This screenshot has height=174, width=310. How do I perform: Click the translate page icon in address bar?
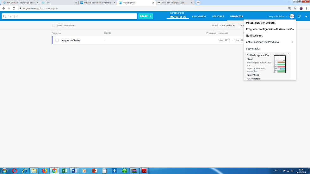(x=290, y=8)
